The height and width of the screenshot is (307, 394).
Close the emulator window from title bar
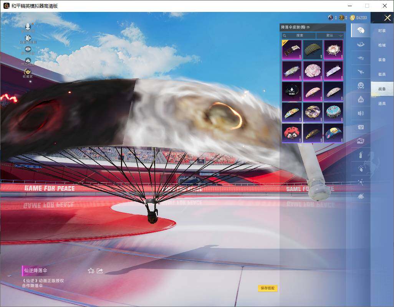click(385, 5)
